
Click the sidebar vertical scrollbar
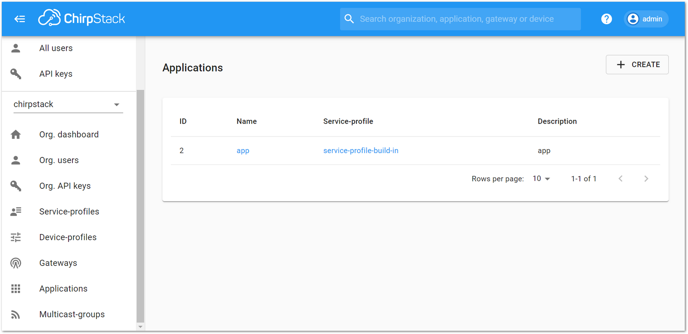click(140, 206)
